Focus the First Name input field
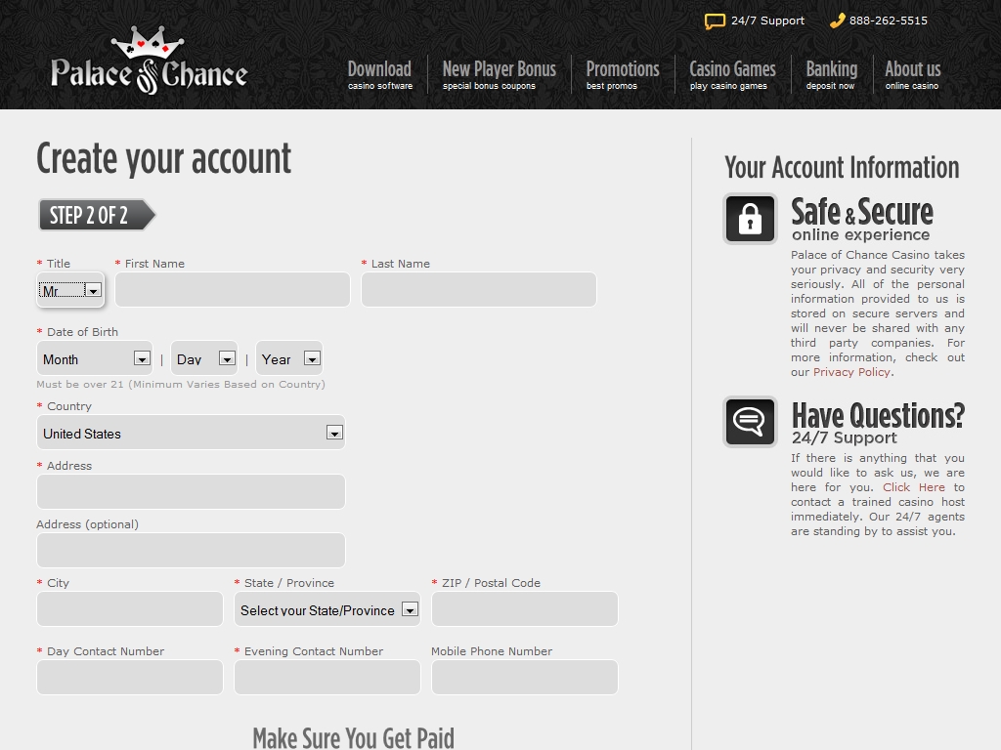The width and height of the screenshot is (1001, 750). (x=233, y=290)
